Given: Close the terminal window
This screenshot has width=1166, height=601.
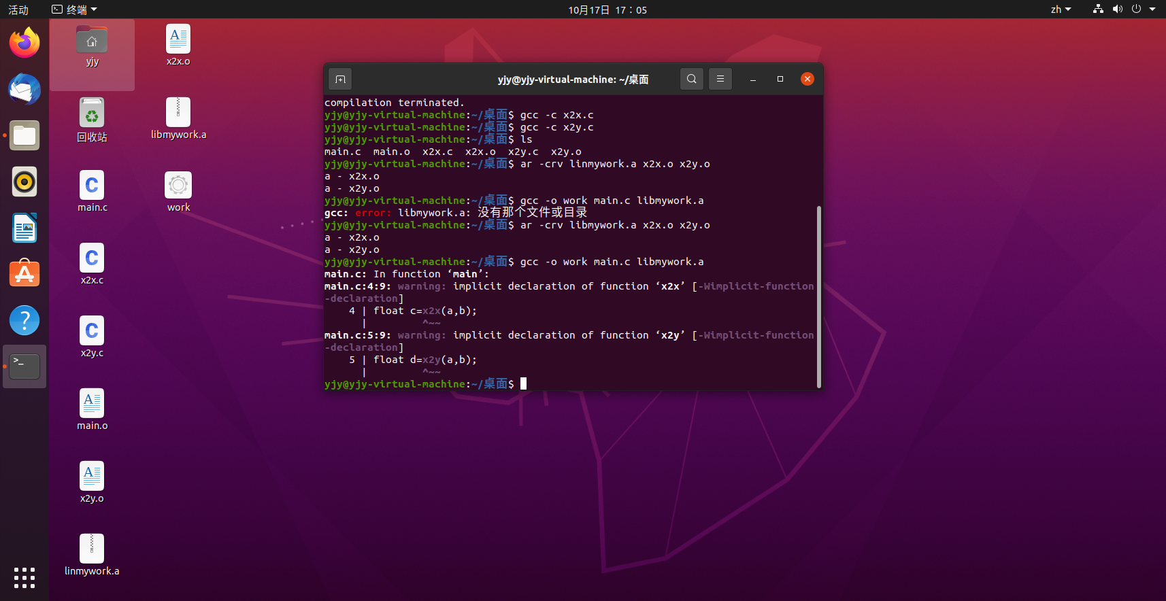Looking at the screenshot, I should [x=807, y=79].
